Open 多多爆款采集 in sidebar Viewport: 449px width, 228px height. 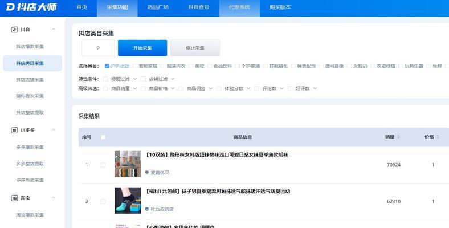30,147
